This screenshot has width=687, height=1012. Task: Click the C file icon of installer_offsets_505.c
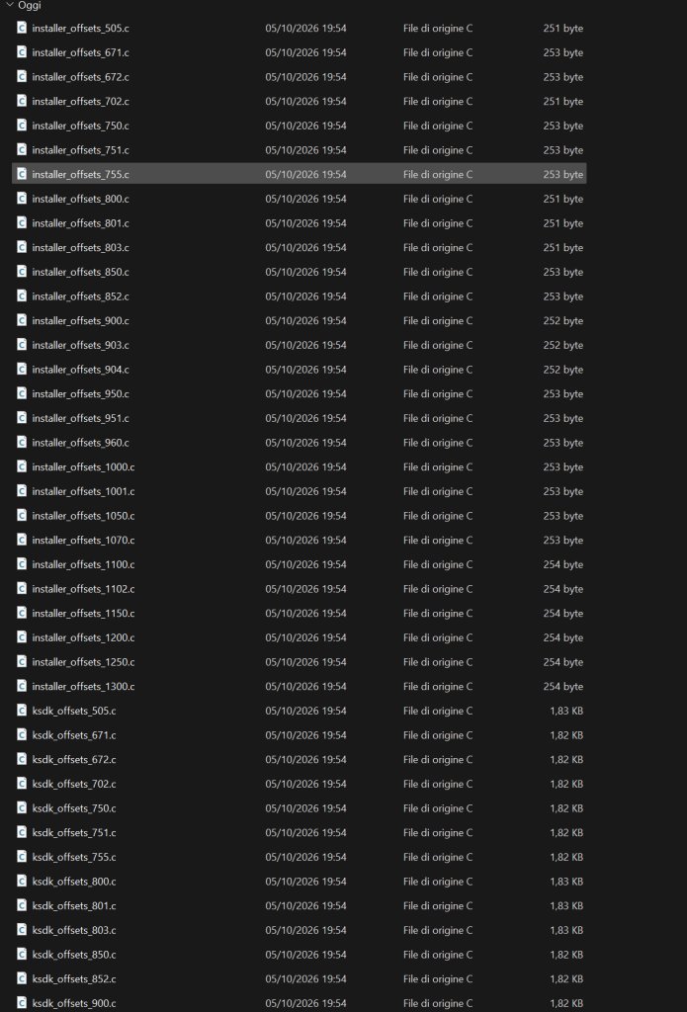coord(22,28)
